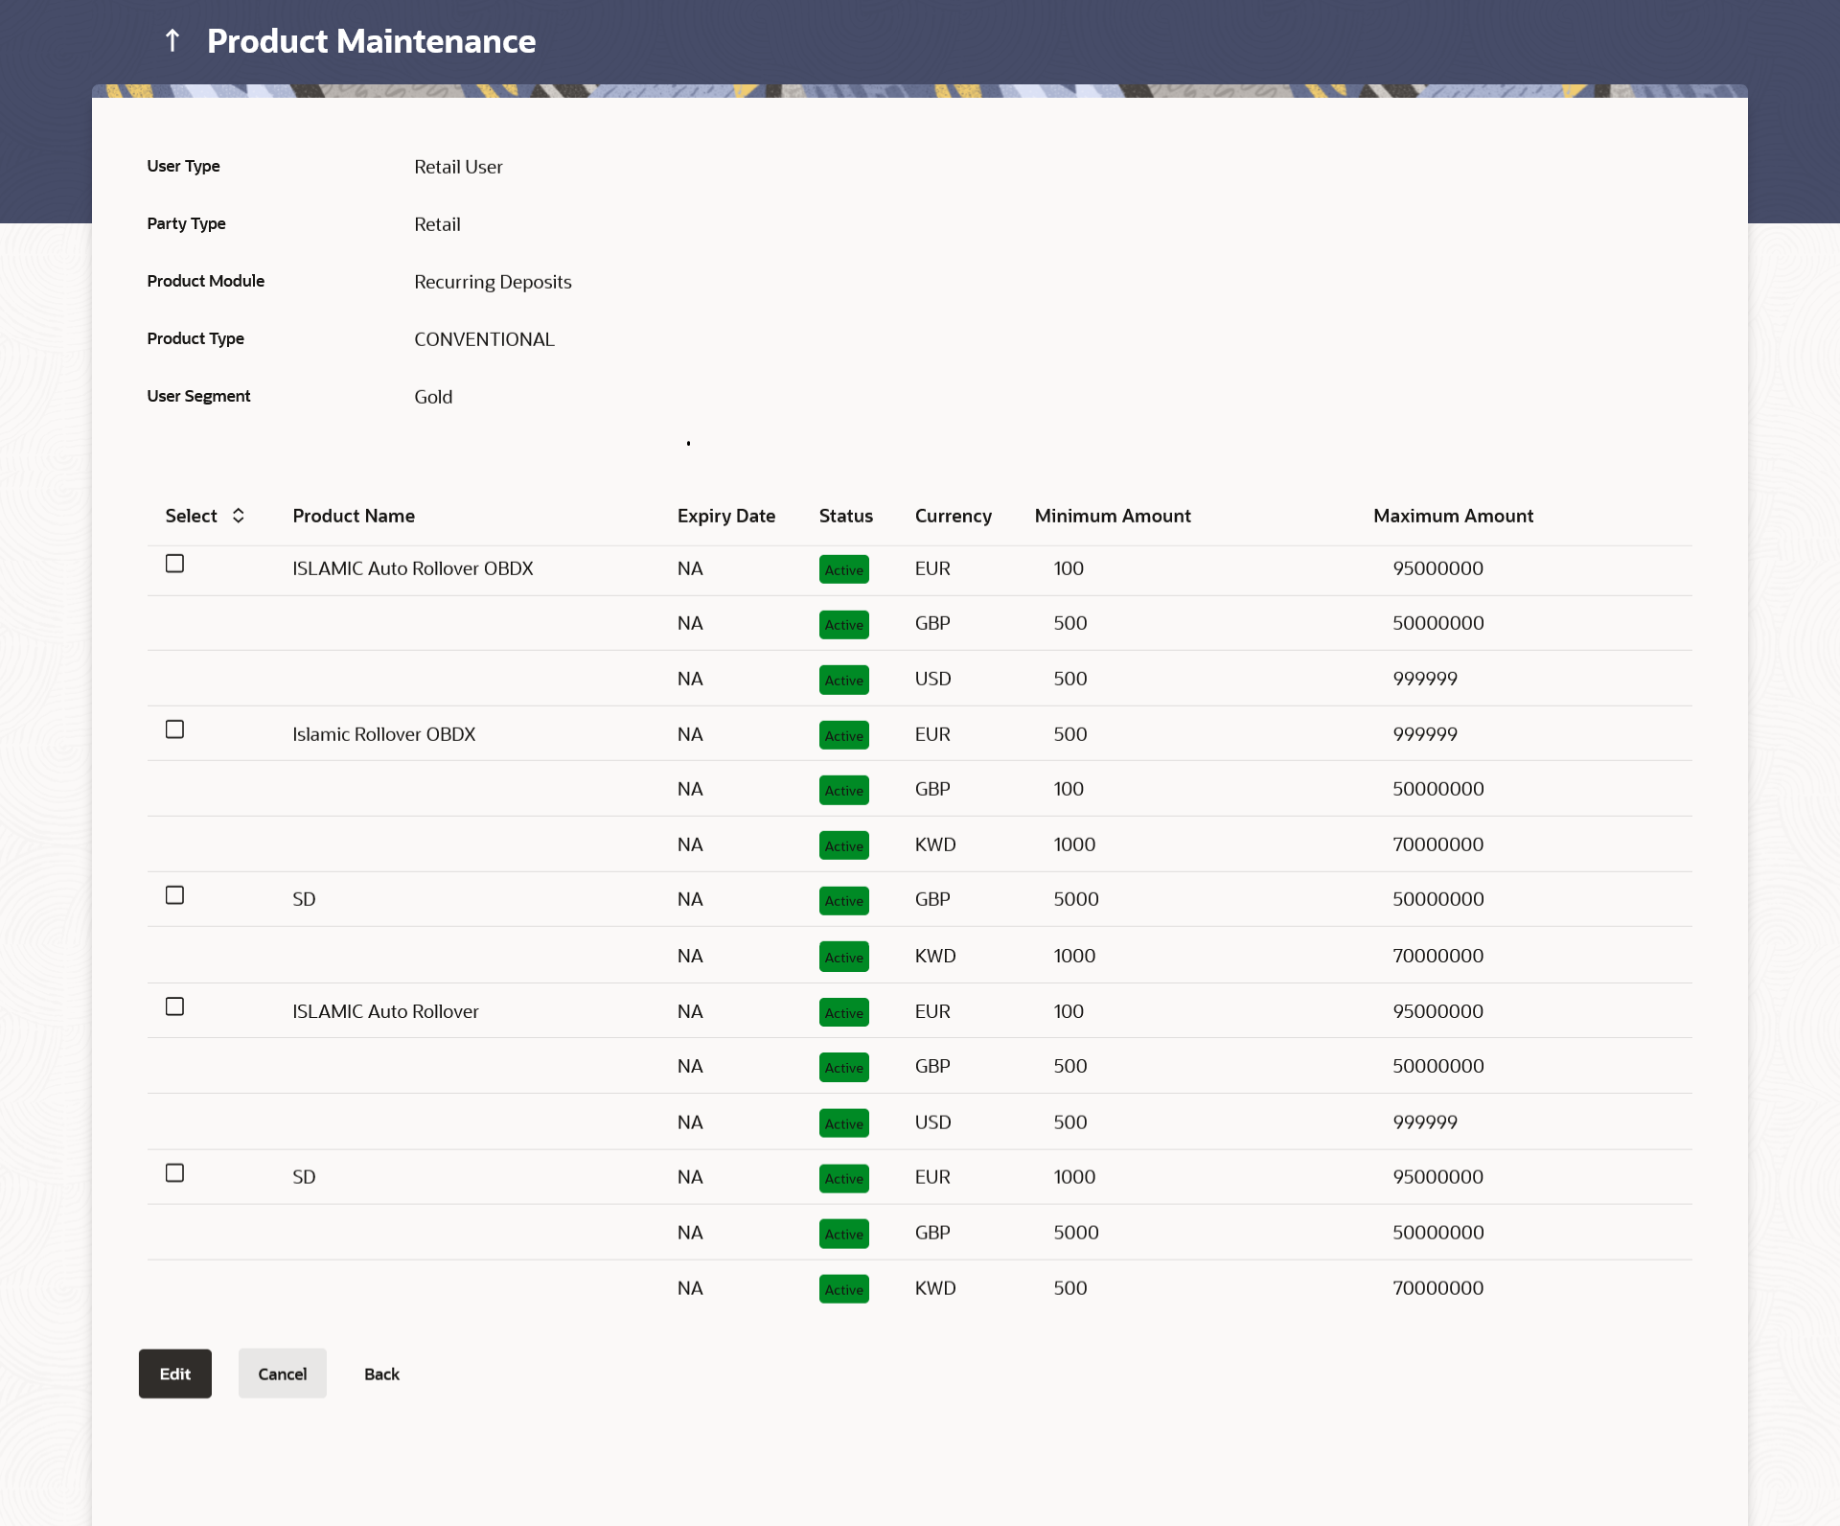Click the Product Name column header
Viewport: 1840px width, 1526px height.
(x=353, y=515)
